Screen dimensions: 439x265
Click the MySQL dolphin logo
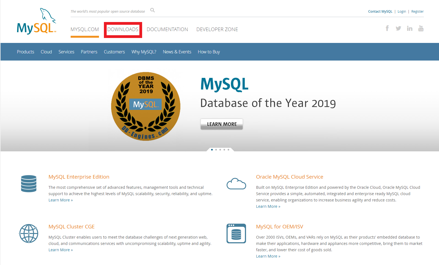(37, 21)
